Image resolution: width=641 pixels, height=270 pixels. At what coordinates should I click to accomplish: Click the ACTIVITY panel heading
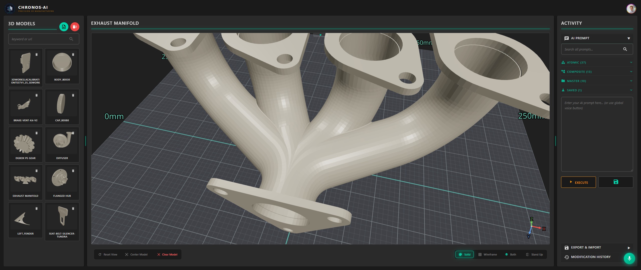pyautogui.click(x=571, y=23)
